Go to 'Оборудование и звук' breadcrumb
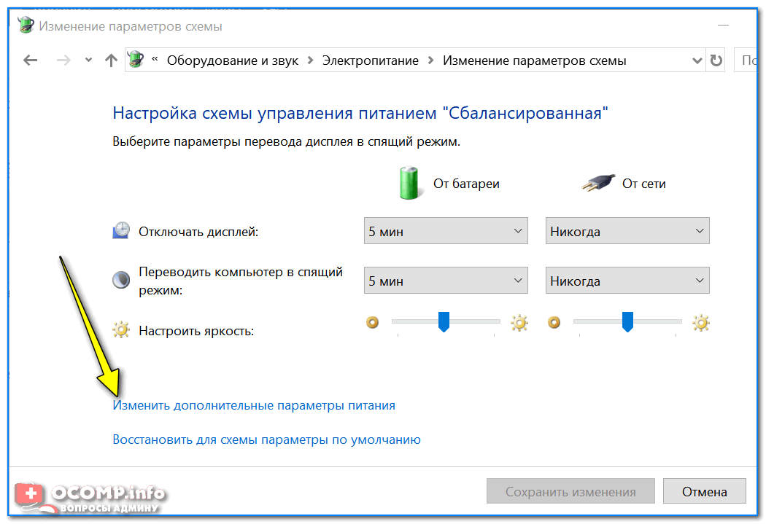766x524 pixels. [x=232, y=60]
